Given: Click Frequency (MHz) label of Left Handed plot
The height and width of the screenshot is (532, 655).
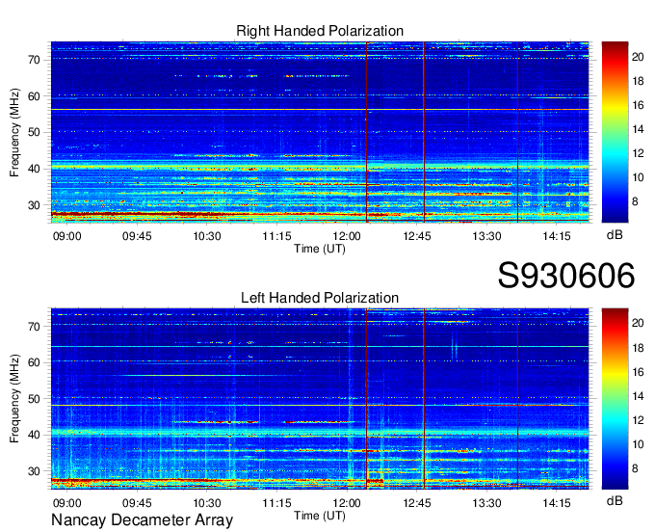Looking at the screenshot, I should (14, 399).
